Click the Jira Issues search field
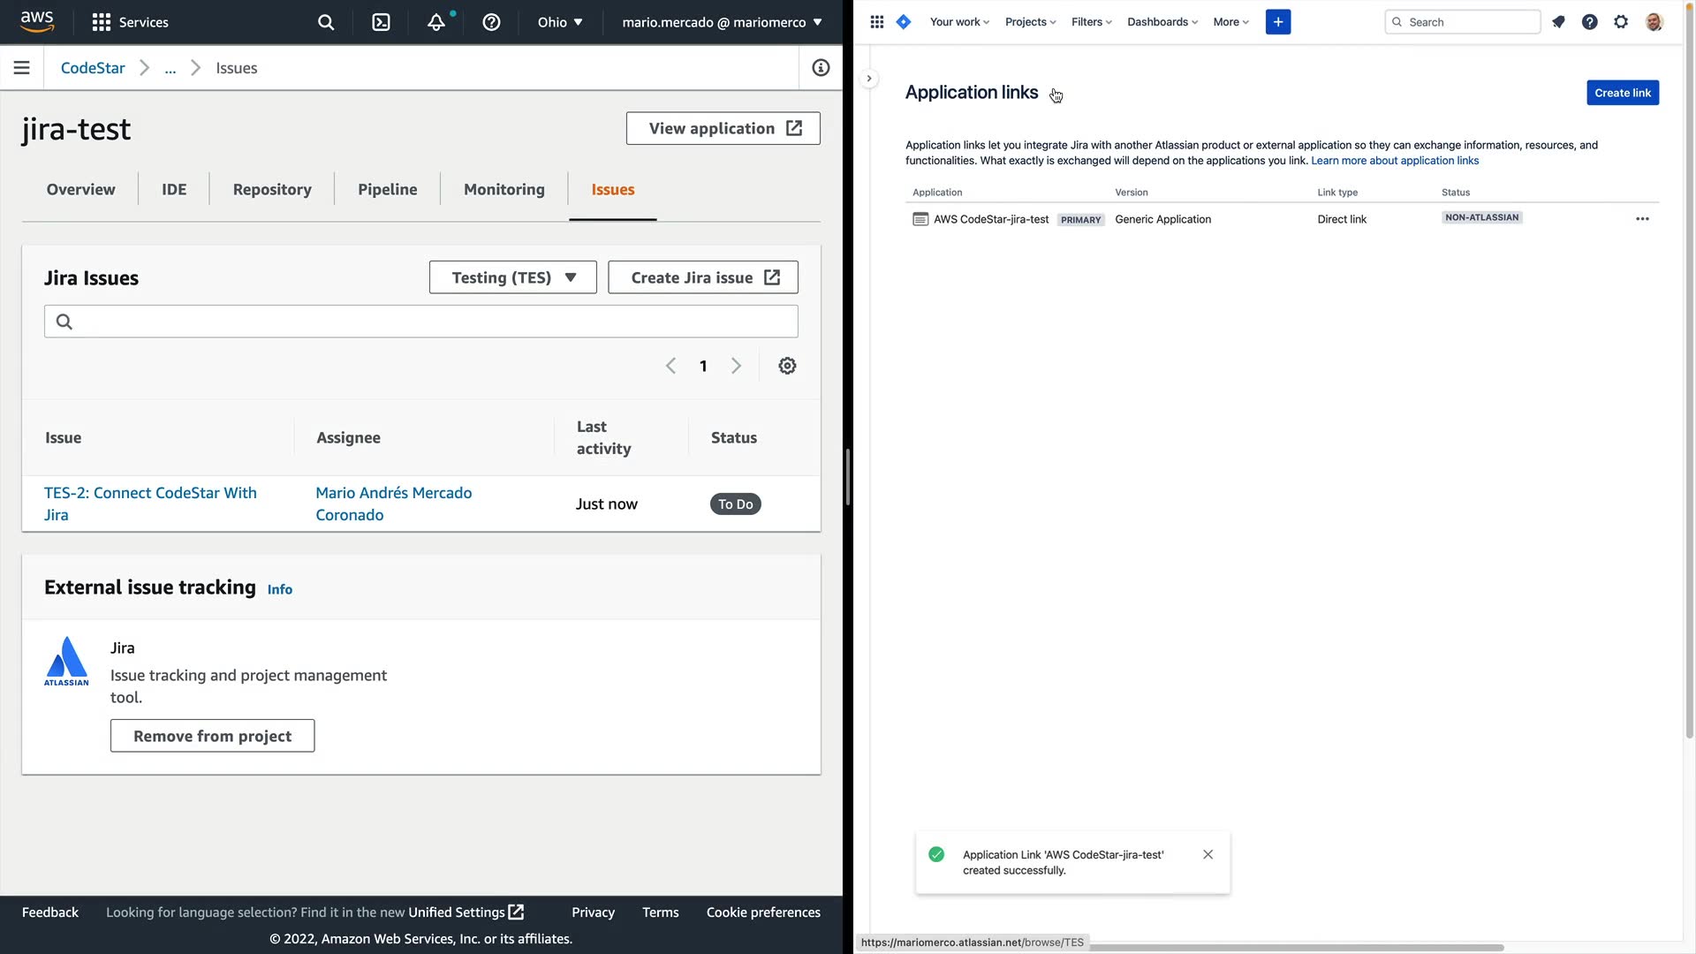The height and width of the screenshot is (954, 1696). coord(421,322)
